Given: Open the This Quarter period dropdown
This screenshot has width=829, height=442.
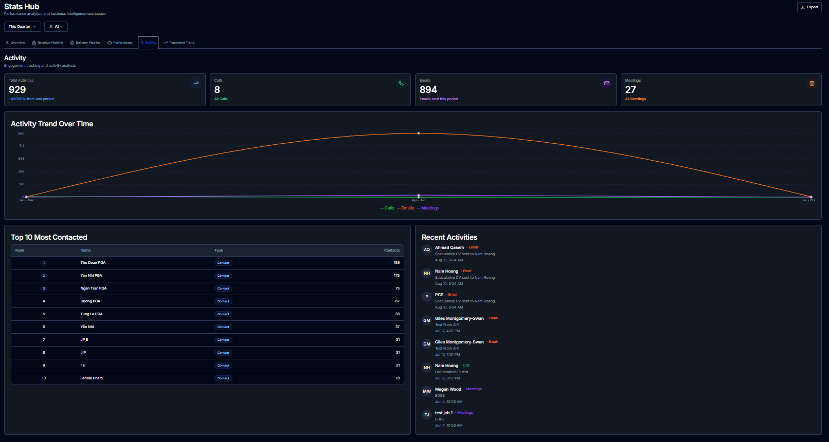Looking at the screenshot, I should coord(23,27).
